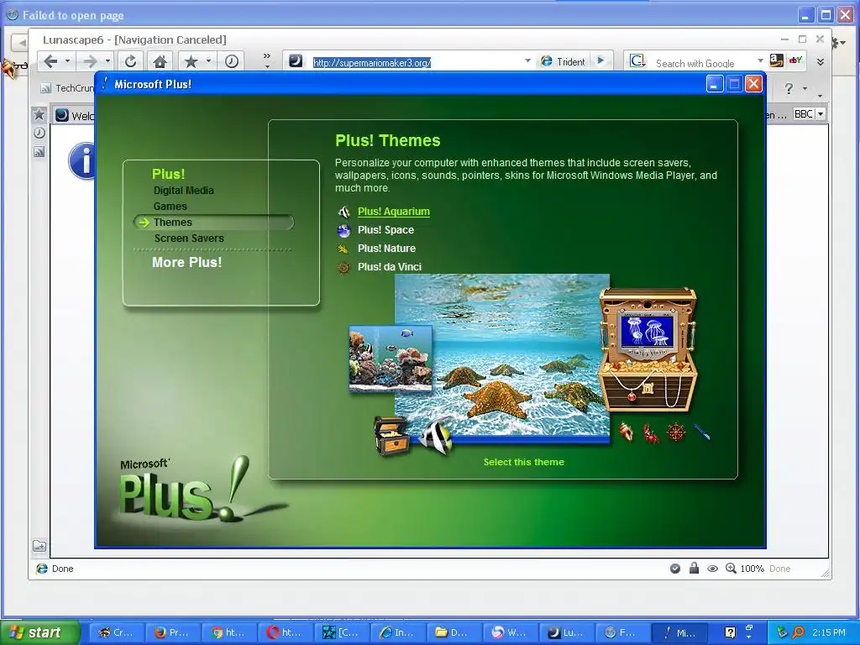
Task: Click the tray magnifier search icon
Action: pyautogui.click(x=798, y=632)
